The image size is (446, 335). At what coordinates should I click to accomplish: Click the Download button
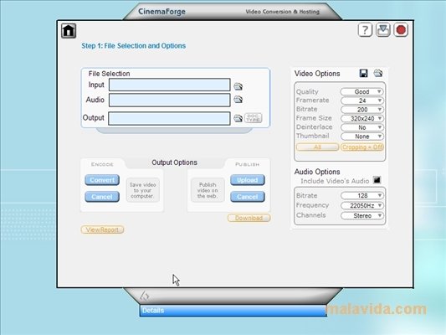[x=249, y=218]
